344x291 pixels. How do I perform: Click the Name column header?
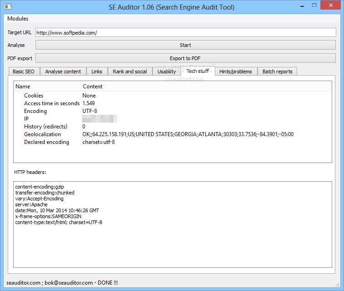point(47,87)
